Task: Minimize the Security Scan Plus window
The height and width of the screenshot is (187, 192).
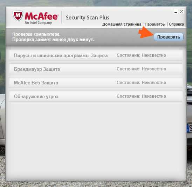Action: tap(176, 12)
